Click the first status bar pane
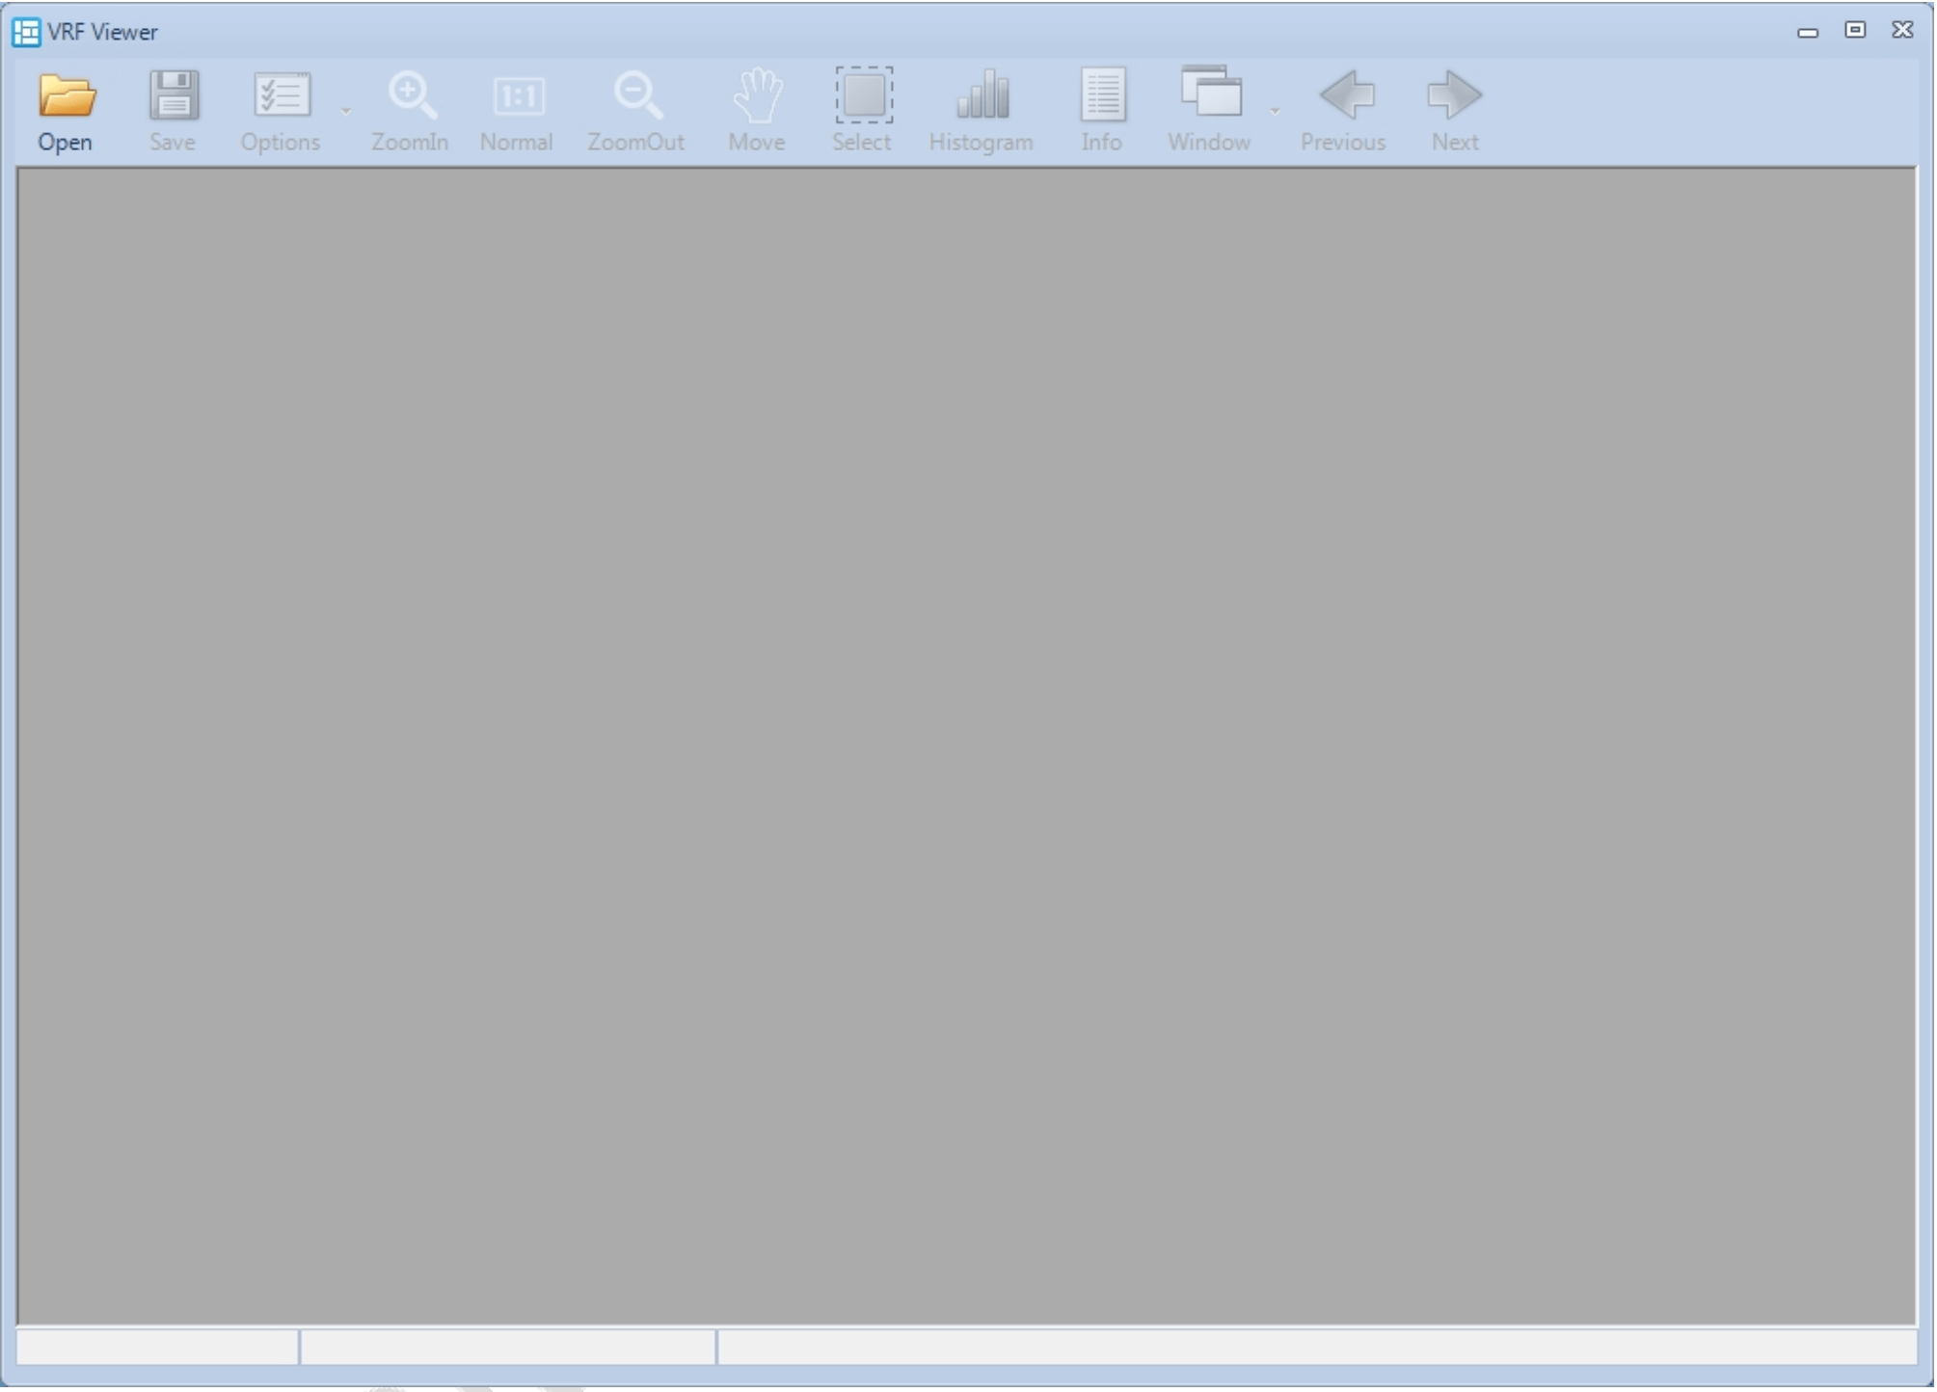The height and width of the screenshot is (1392, 1937). pyautogui.click(x=157, y=1347)
